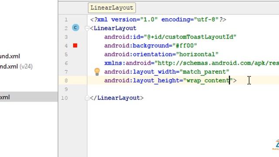Select the file labeled 'nd.xml (v24)'
The height and width of the screenshot is (157, 279).
click(16, 67)
